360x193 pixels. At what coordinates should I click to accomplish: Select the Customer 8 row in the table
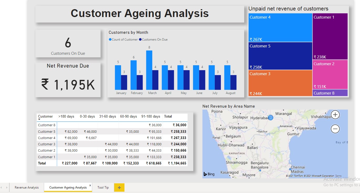pyautogui.click(x=46, y=125)
